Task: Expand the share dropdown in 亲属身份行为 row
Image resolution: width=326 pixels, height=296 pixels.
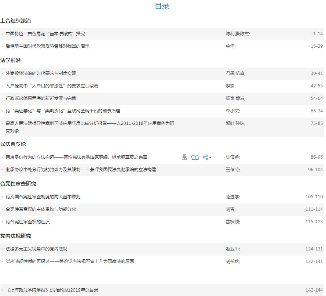Action: click(x=207, y=158)
